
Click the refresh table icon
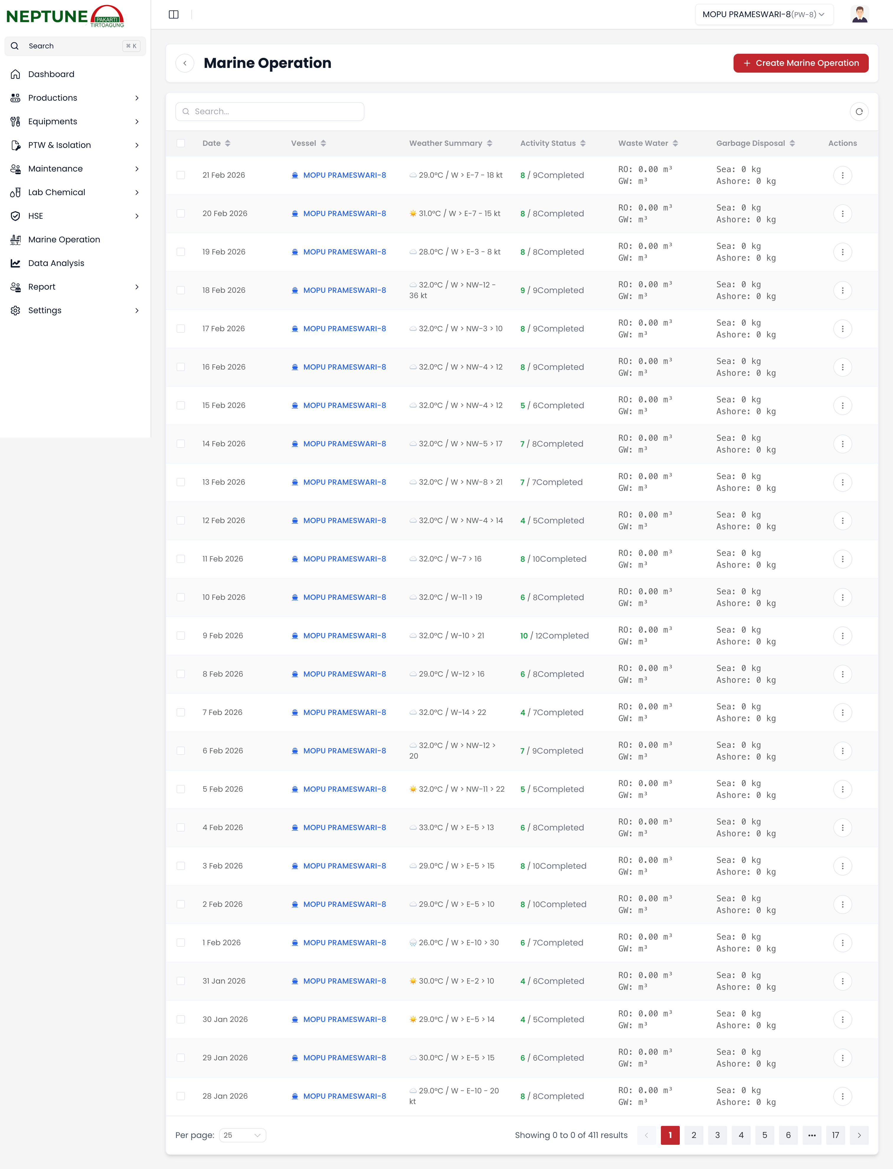point(859,112)
